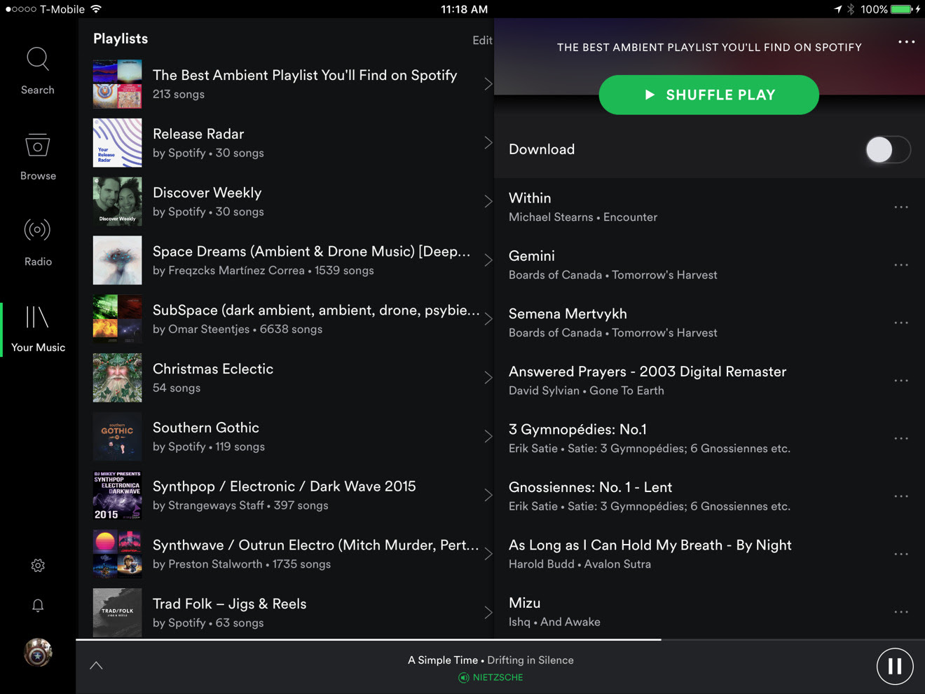
Task: Open Christmas Eclectic via its chevron
Action: pos(488,378)
